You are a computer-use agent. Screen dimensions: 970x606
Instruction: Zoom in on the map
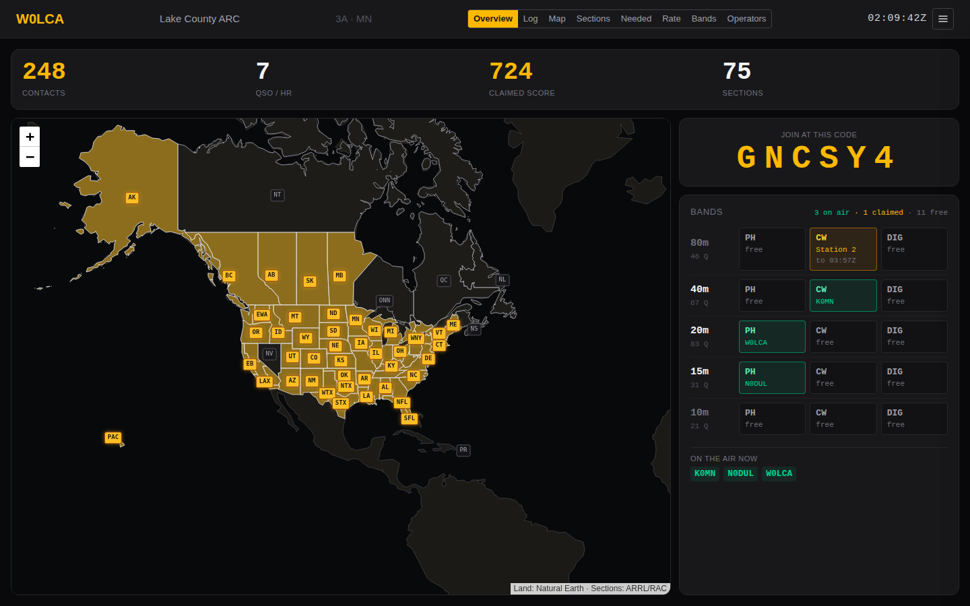[30, 137]
